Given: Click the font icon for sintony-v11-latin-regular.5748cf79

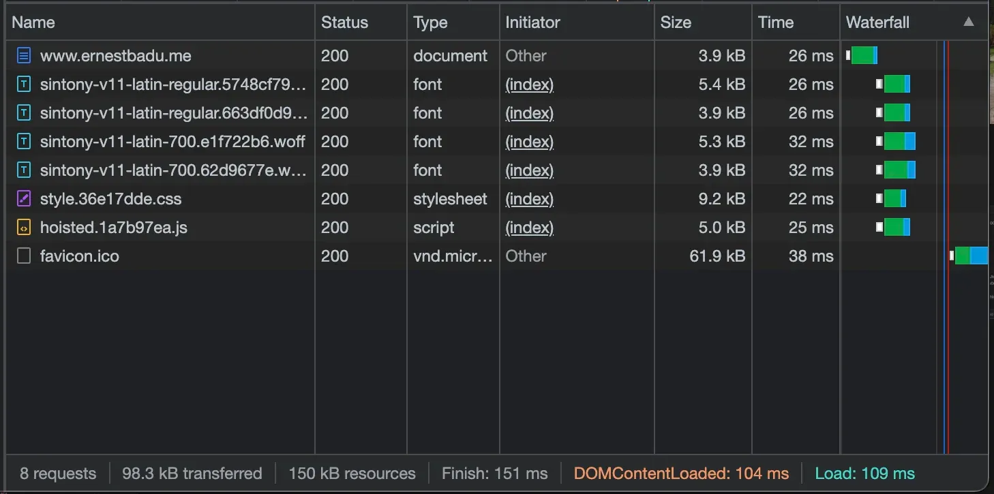Looking at the screenshot, I should (x=22, y=84).
